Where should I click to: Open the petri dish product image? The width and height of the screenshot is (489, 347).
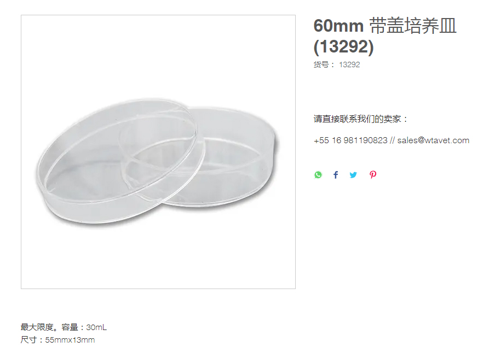158,152
